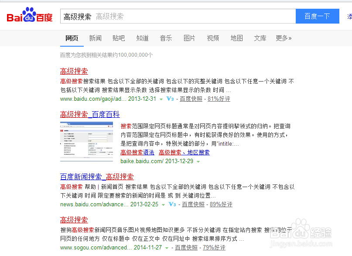
Task: Open 百度快照 for www.baidu.com/gaoji result
Action: tap(191, 99)
